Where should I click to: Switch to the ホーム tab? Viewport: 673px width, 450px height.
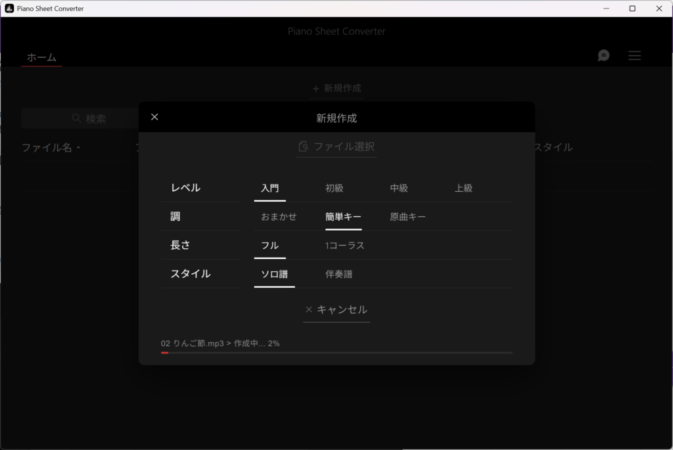(41, 58)
